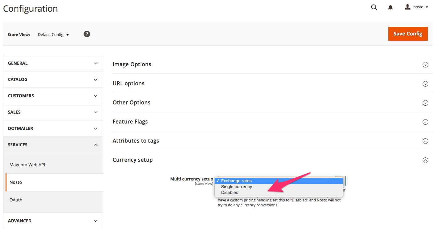This screenshot has height=231, width=438.
Task: Open the notifications bell
Action: click(390, 8)
